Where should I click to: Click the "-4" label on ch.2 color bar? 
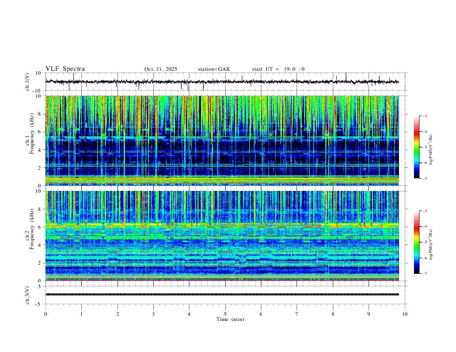tap(425, 227)
